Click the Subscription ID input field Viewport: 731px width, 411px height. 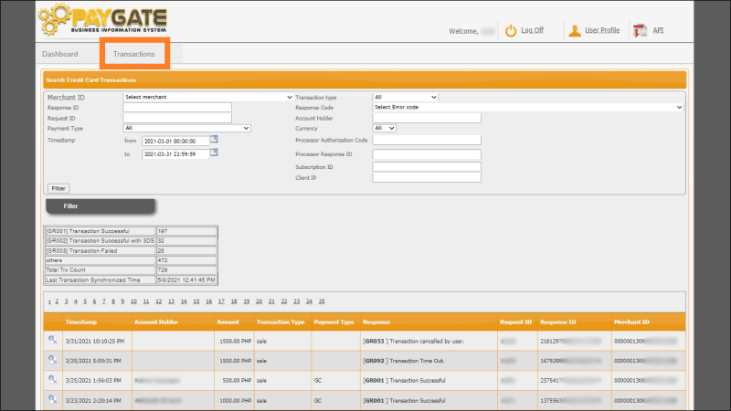pos(427,167)
